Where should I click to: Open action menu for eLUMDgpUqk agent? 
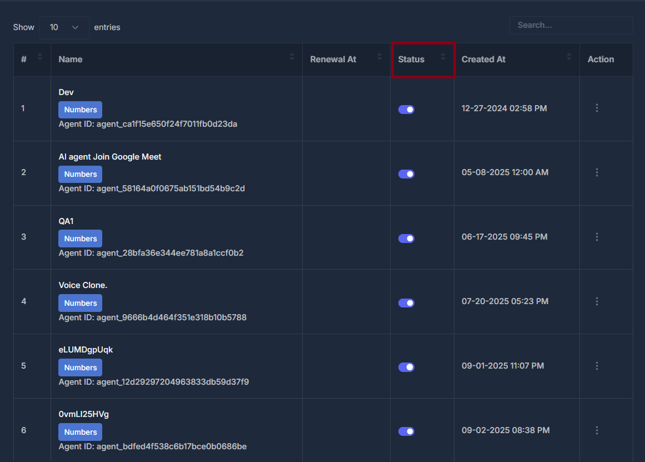click(x=597, y=366)
